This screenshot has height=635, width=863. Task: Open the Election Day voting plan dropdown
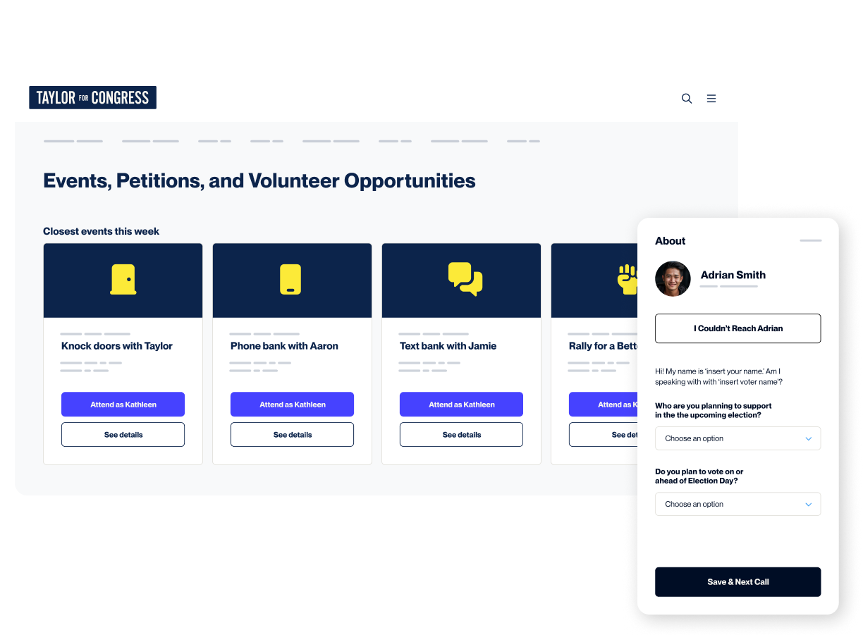pos(737,504)
